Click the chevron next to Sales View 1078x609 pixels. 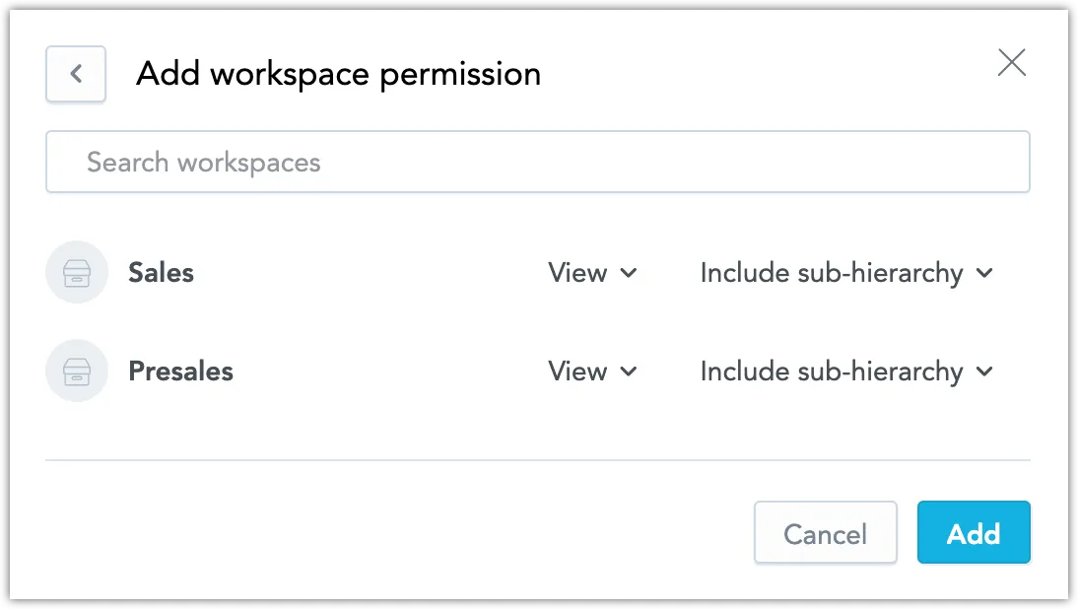(x=627, y=273)
